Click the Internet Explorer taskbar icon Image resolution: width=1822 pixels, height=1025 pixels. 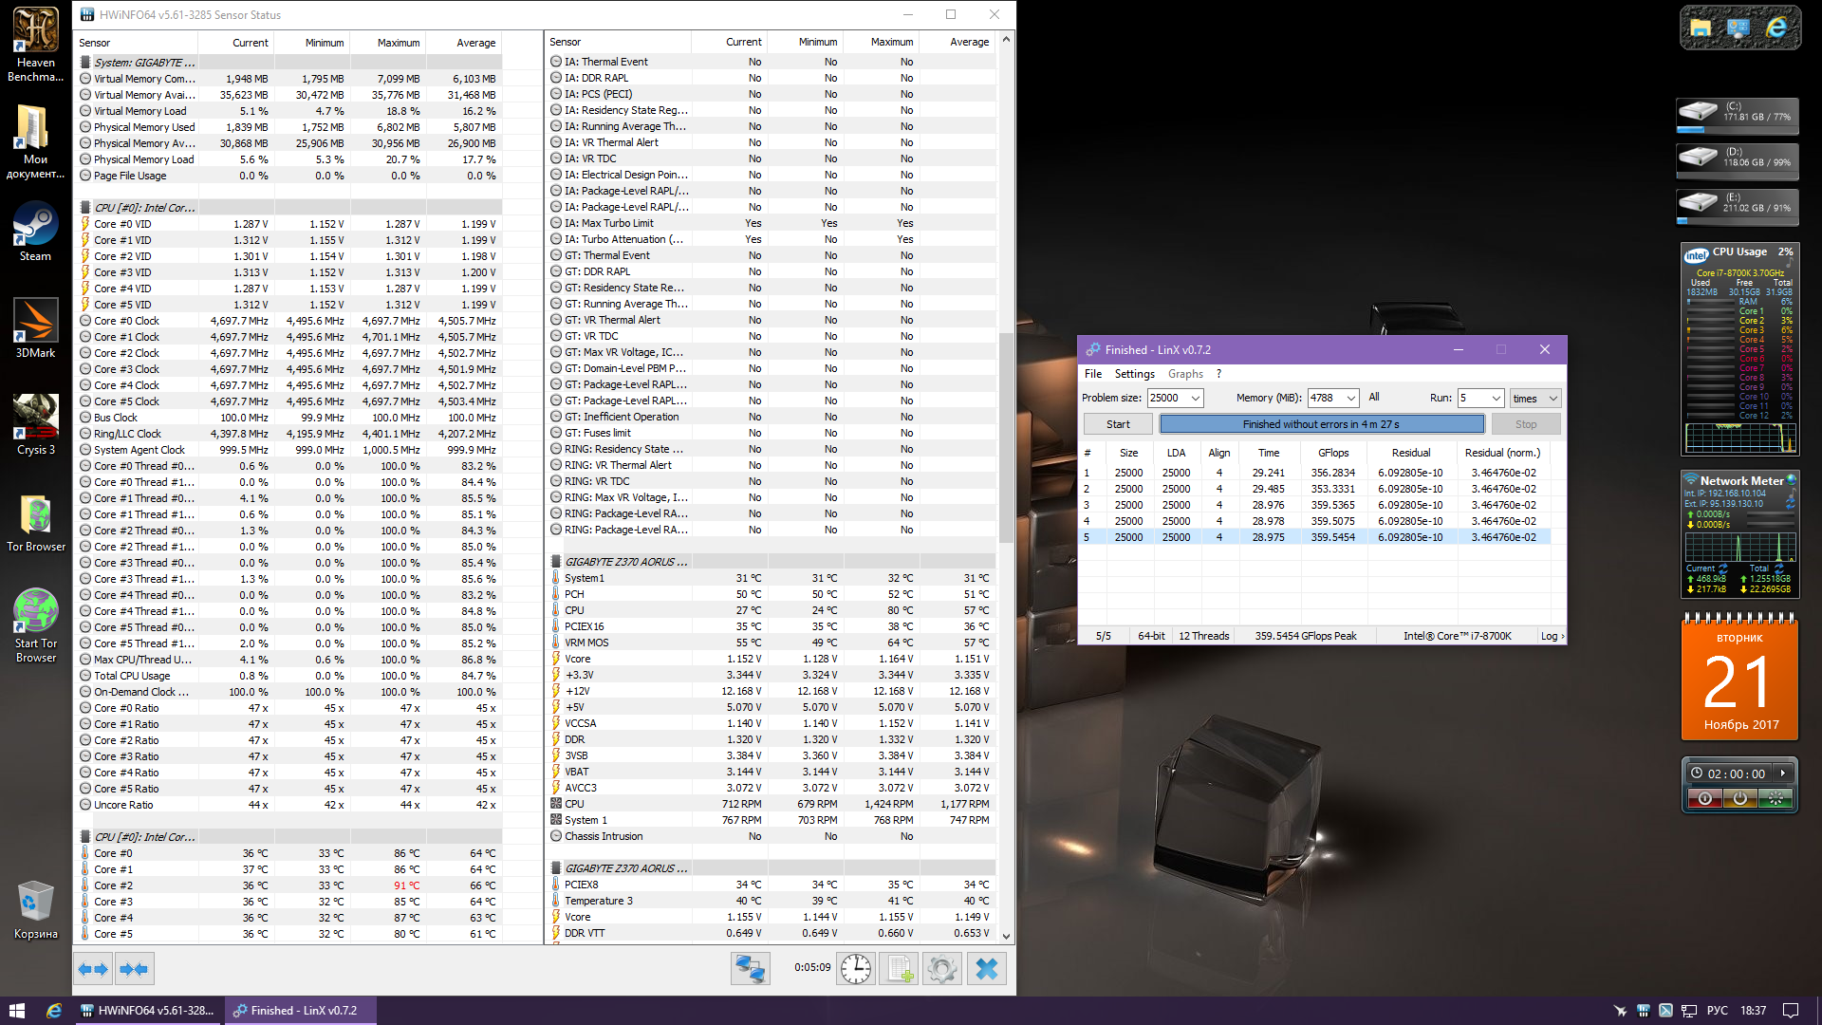click(54, 1011)
